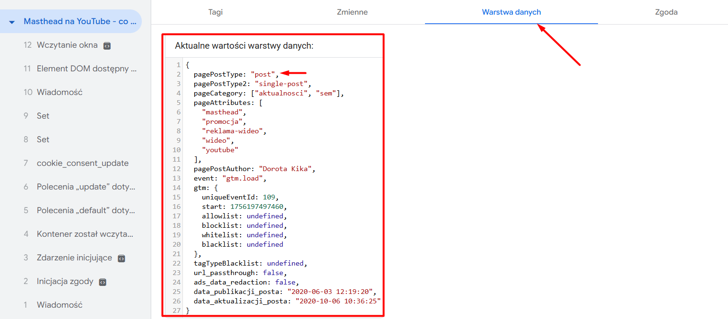
Task: Click the code icon beside Wczytanie okna
Action: (107, 46)
